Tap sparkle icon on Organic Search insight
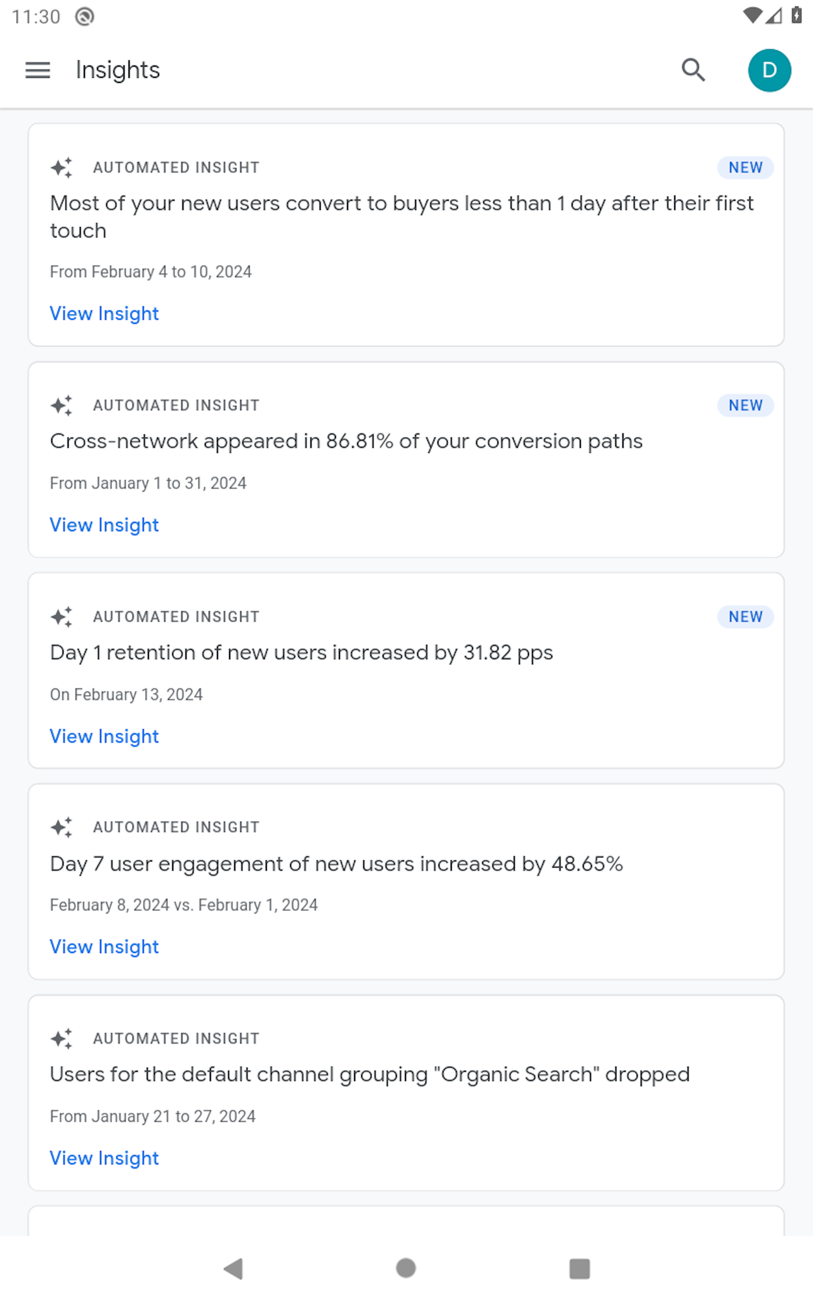 tap(61, 1039)
